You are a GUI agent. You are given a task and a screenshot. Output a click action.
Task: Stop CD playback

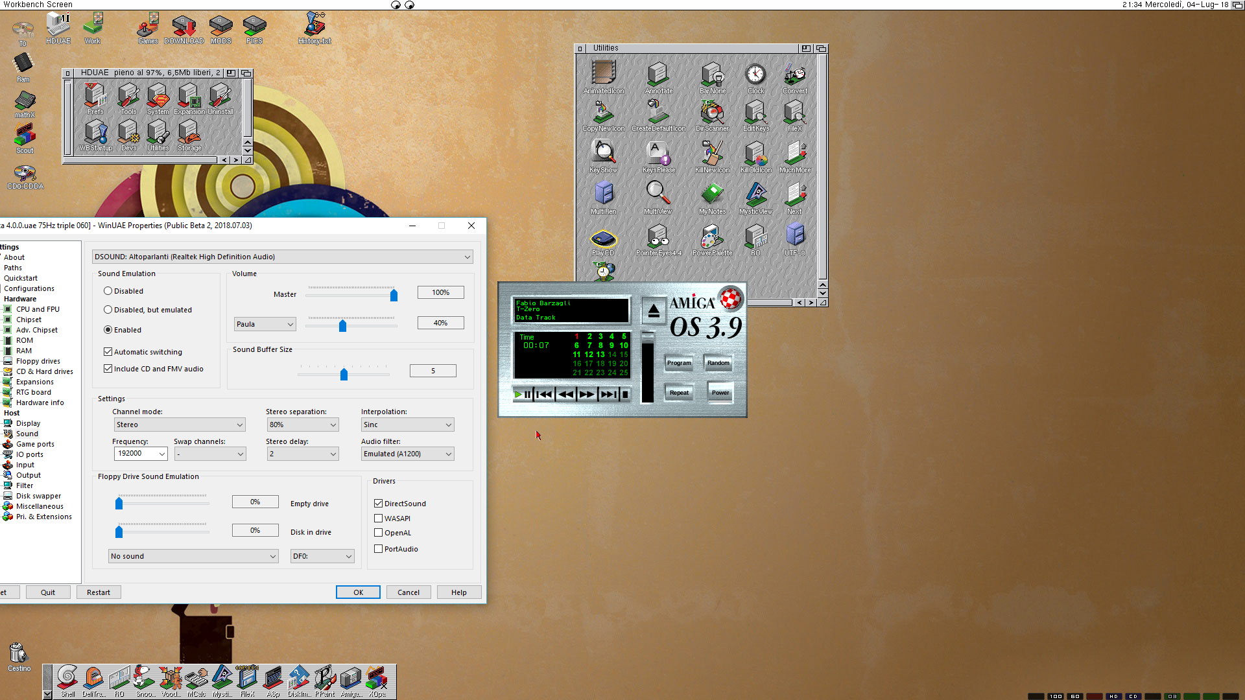625,394
